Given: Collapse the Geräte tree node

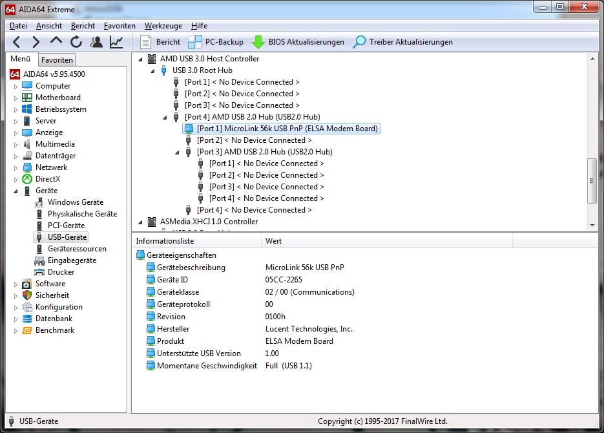Looking at the screenshot, I should click(16, 191).
